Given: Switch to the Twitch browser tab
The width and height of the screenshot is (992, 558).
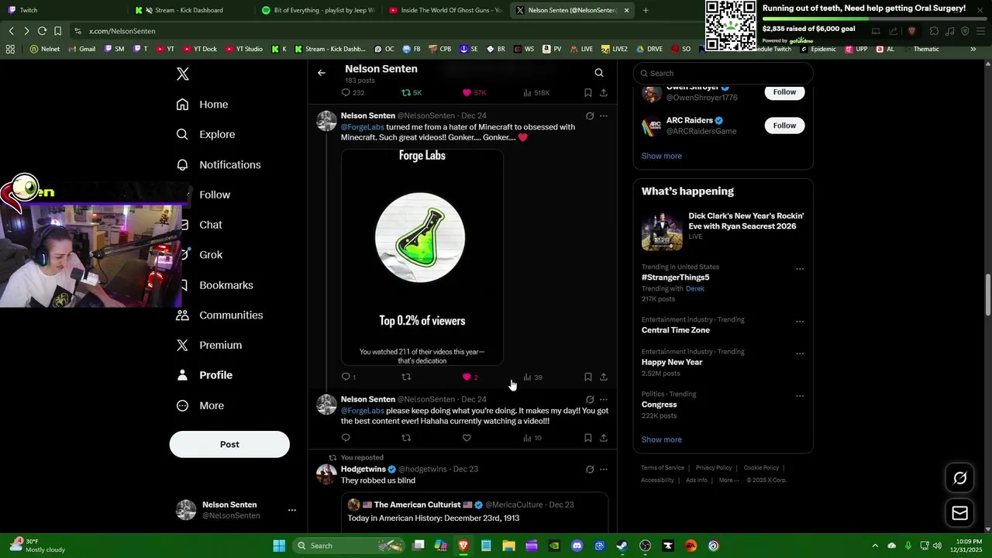Looking at the screenshot, I should [62, 10].
